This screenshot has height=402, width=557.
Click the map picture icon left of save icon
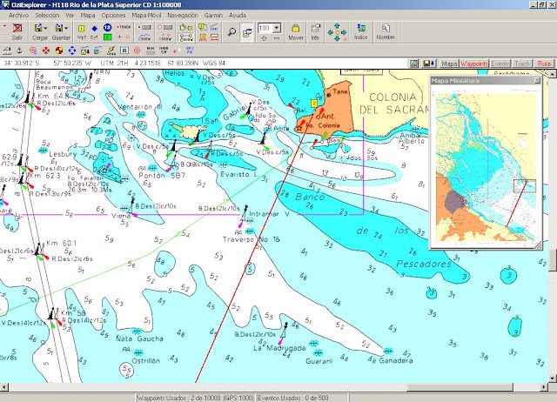click(x=414, y=64)
